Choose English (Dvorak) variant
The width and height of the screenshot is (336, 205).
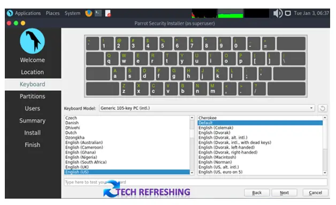tap(260, 133)
